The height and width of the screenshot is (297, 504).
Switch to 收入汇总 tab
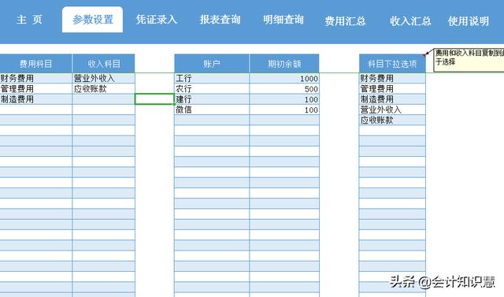[410, 21]
